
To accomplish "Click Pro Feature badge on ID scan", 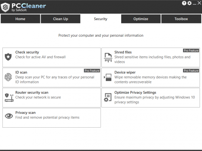I will [x=92, y=70].
